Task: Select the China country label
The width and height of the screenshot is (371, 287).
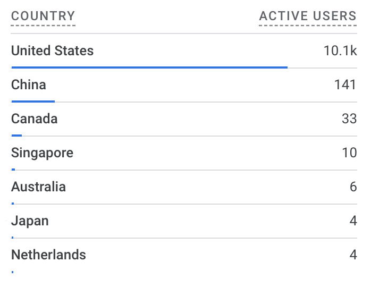Action: [29, 85]
